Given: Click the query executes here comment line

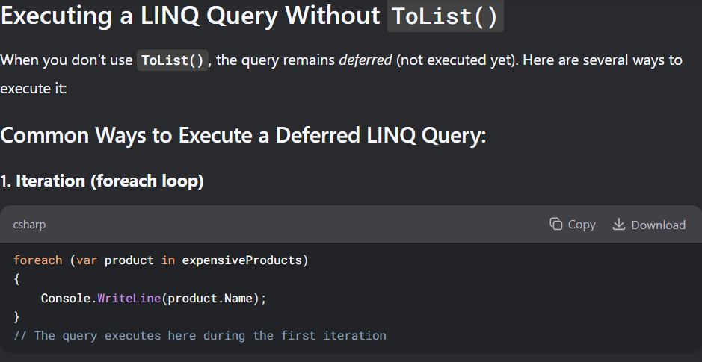Looking at the screenshot, I should pyautogui.click(x=200, y=336).
